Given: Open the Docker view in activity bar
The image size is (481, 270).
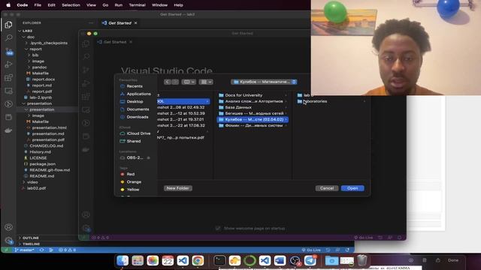Looking at the screenshot, I should pos(8,130).
